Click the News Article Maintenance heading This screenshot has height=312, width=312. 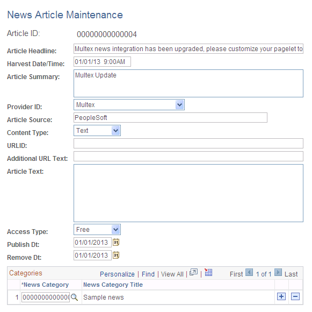coord(65,15)
